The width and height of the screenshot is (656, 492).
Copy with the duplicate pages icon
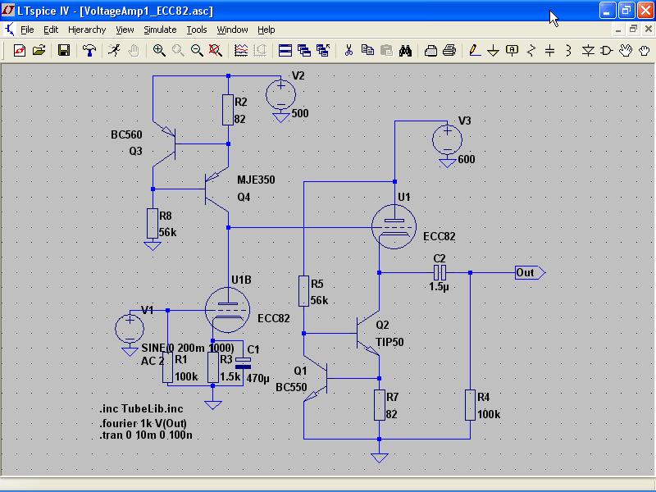[367, 51]
